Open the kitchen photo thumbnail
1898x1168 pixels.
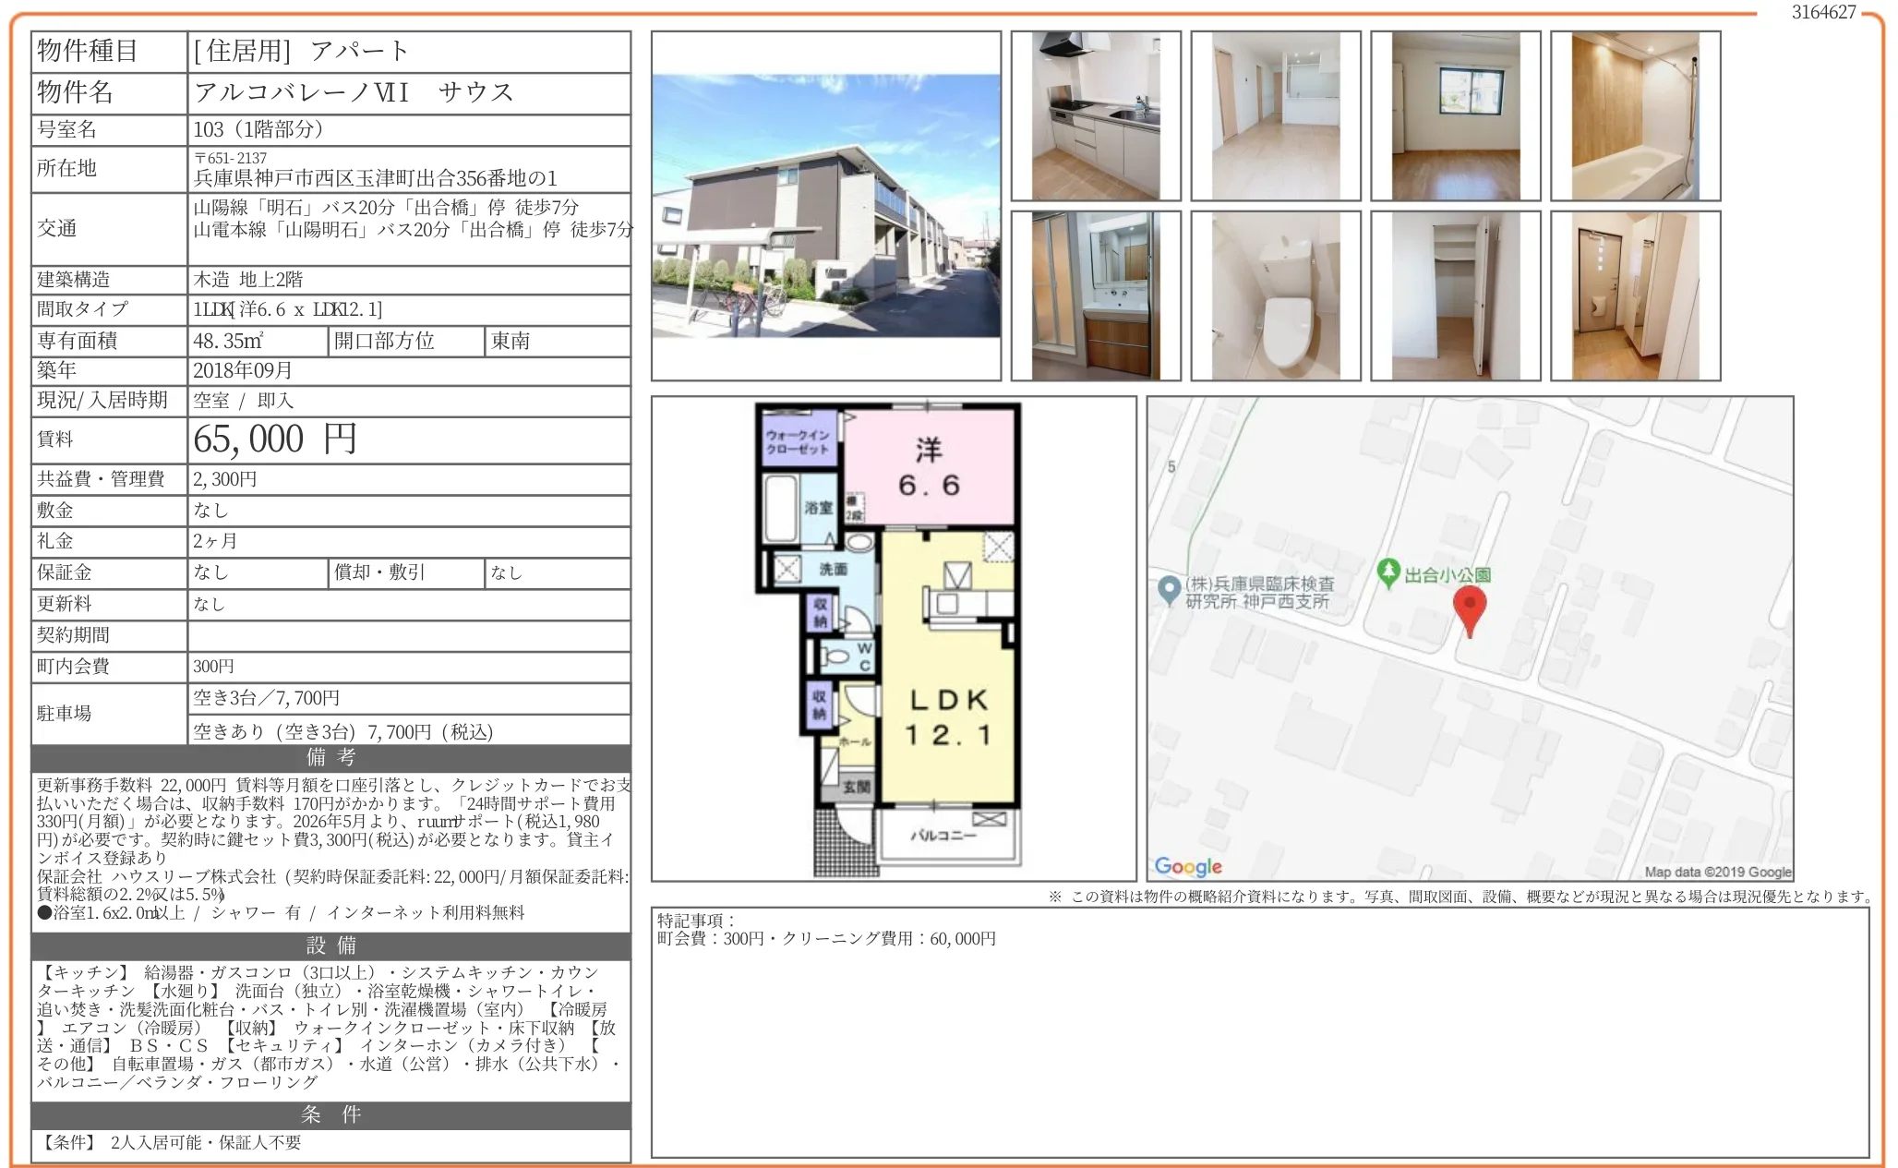coord(1095,115)
